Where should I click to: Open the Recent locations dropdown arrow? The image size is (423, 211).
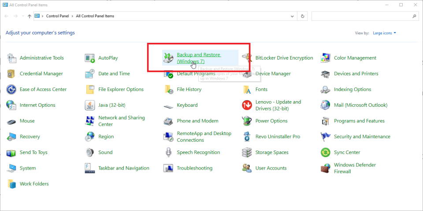coord(23,16)
